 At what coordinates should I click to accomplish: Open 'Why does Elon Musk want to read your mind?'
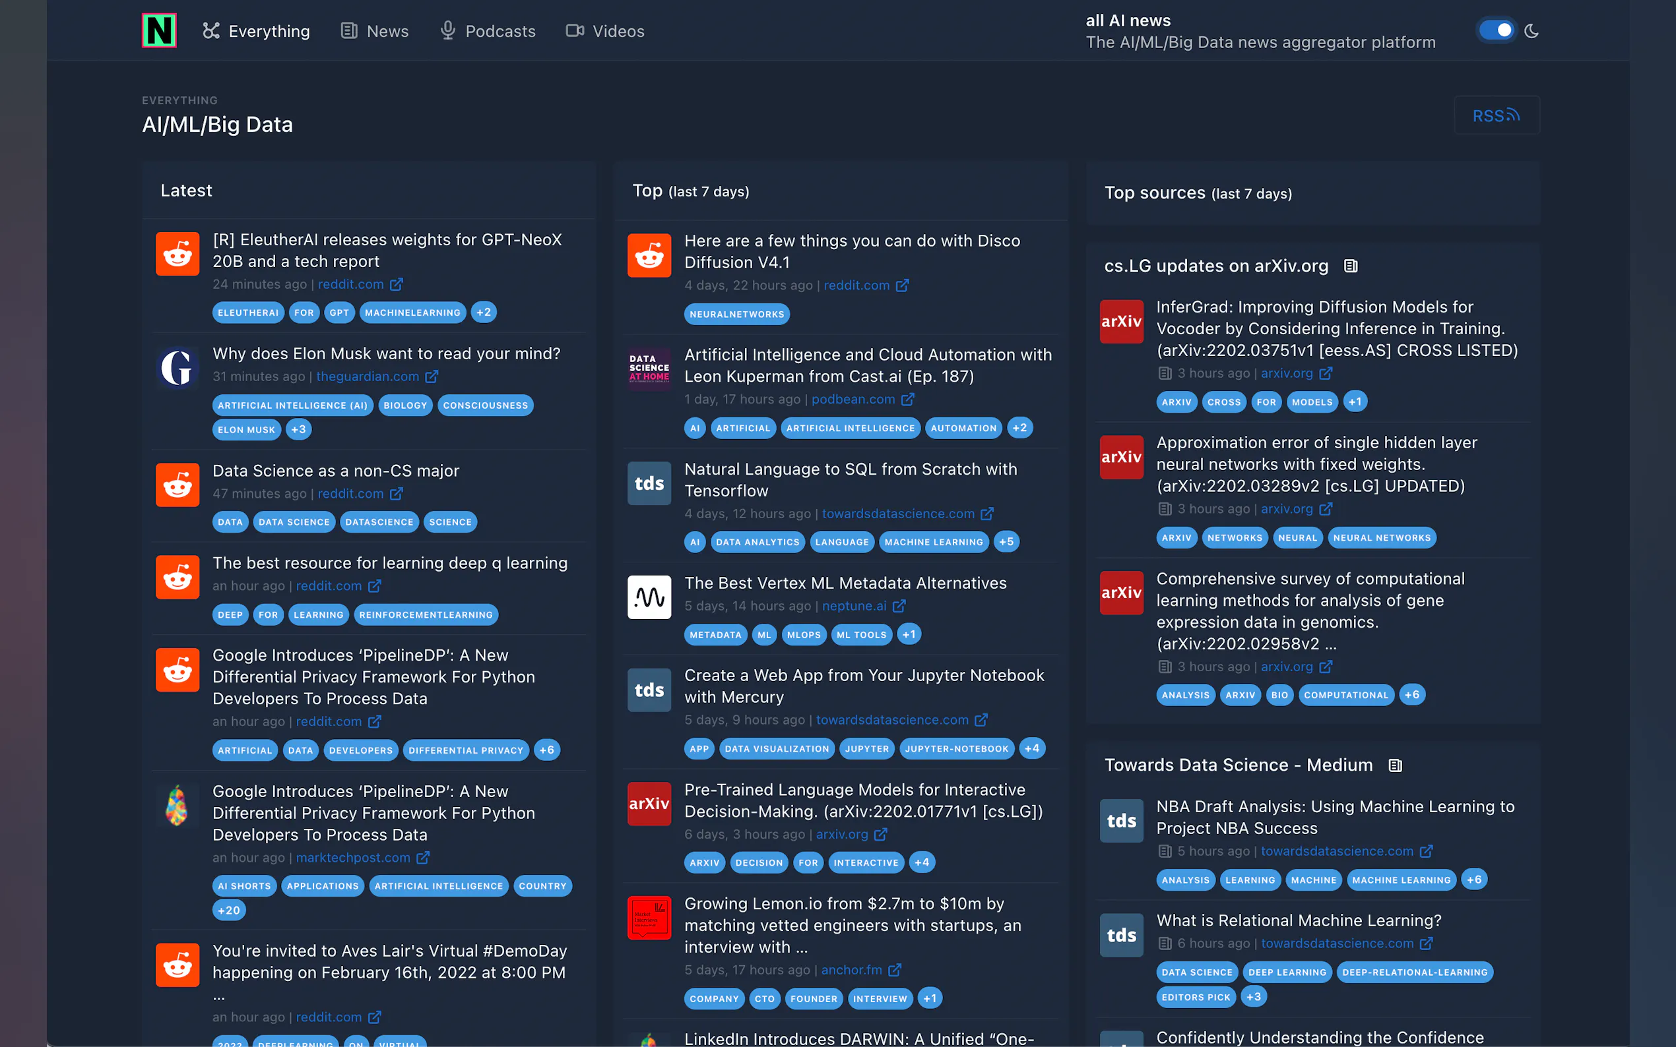pos(387,354)
